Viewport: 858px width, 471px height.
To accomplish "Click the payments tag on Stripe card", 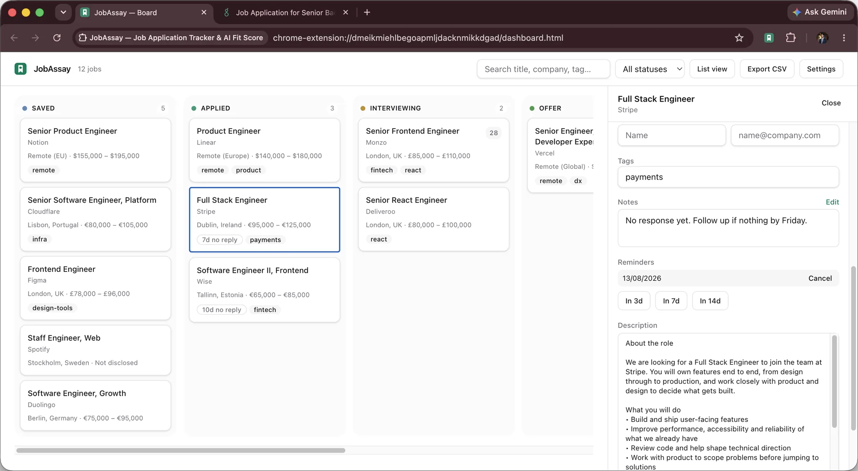I will 266,240.
